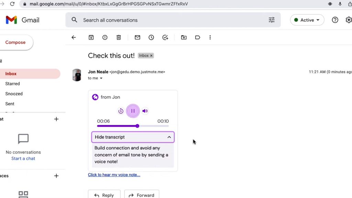
Task: Open the More options three-dot menu
Action: (x=210, y=37)
